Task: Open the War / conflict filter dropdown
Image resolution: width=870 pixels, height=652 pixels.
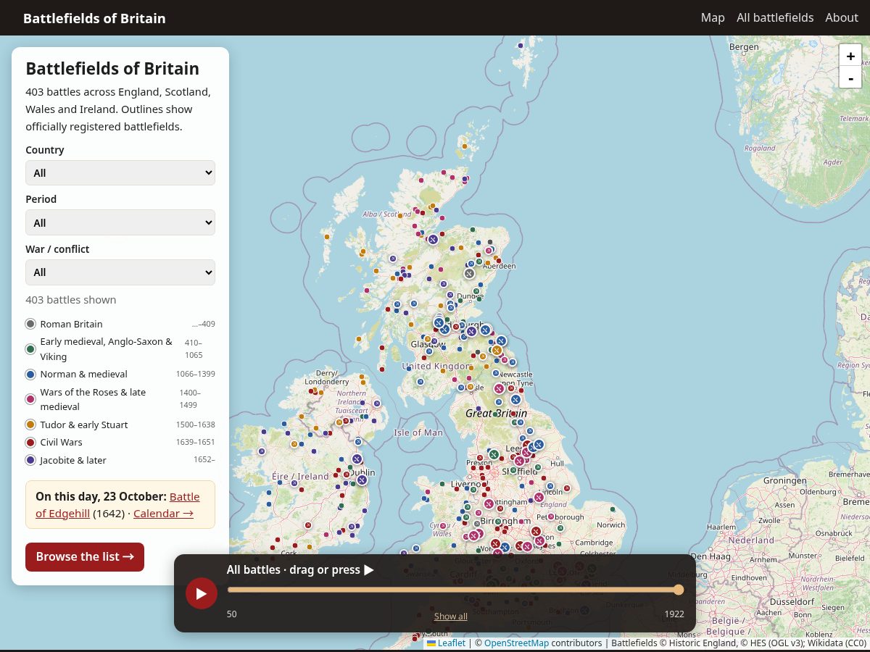Action: tap(120, 272)
